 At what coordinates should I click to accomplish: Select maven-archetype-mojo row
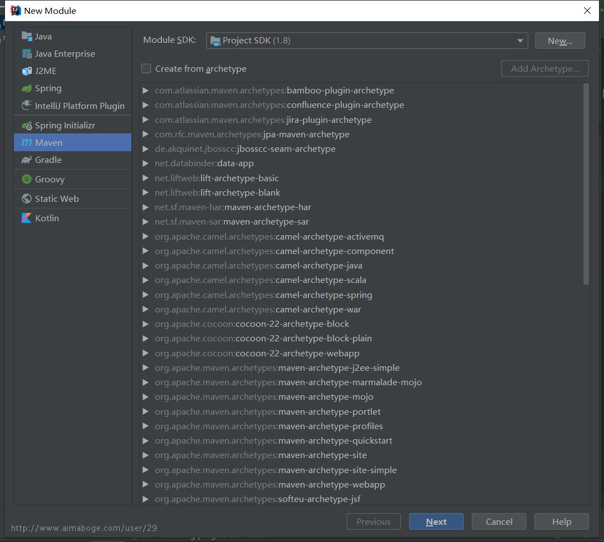click(361, 396)
